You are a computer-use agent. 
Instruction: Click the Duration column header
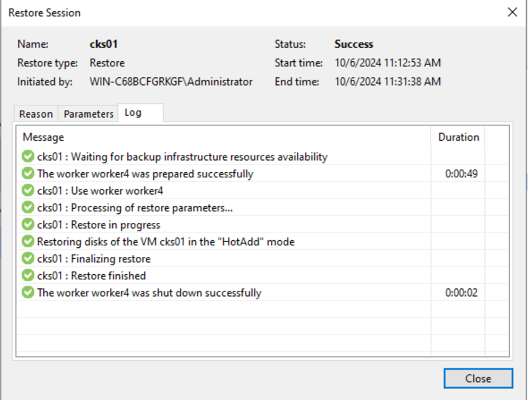pos(458,138)
